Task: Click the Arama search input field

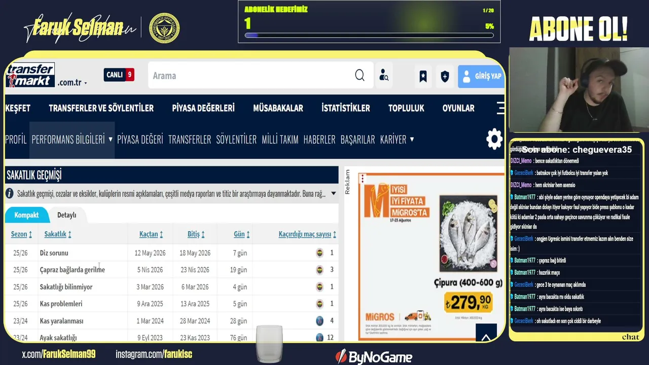Action: (x=251, y=76)
